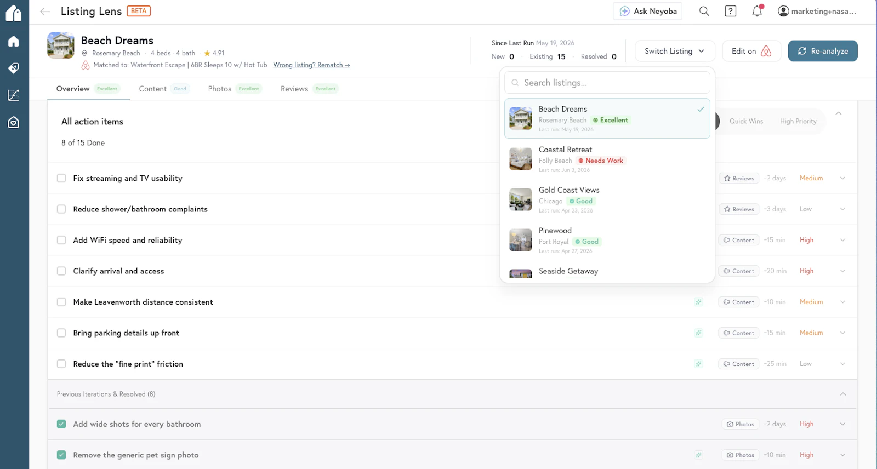Open the notifications bell icon
Screen dimensions: 877x469
tap(757, 11)
